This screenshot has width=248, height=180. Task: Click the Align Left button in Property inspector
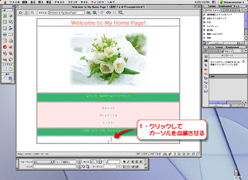click(x=133, y=162)
